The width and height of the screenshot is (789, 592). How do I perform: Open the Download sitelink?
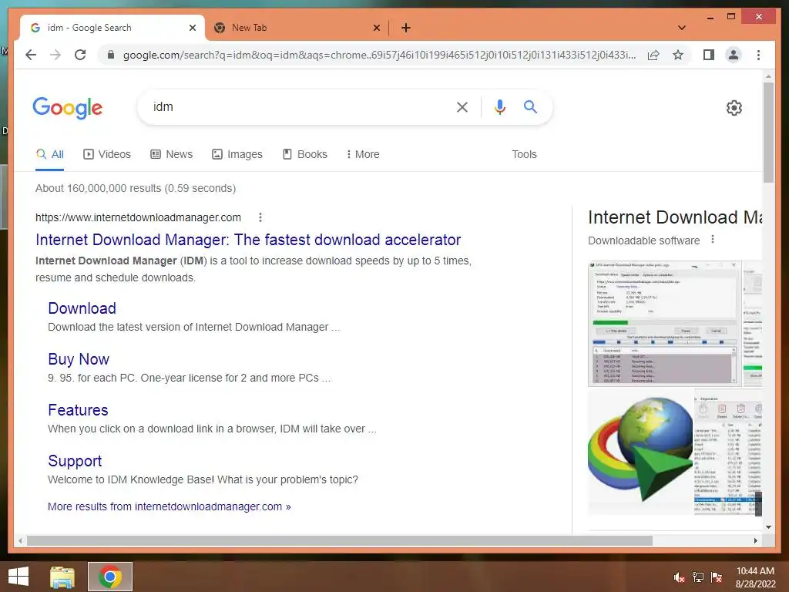(82, 308)
